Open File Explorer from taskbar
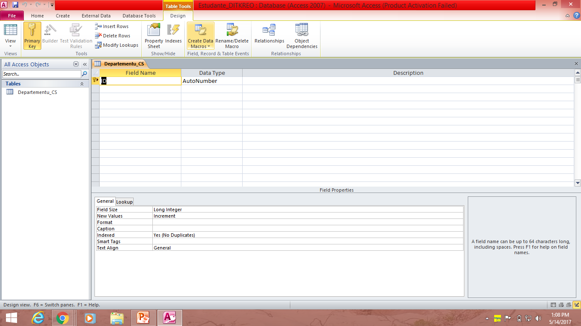This screenshot has width=581, height=326. point(117,318)
